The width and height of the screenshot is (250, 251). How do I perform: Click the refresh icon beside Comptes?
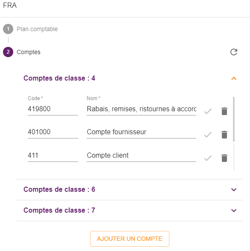pos(234,52)
